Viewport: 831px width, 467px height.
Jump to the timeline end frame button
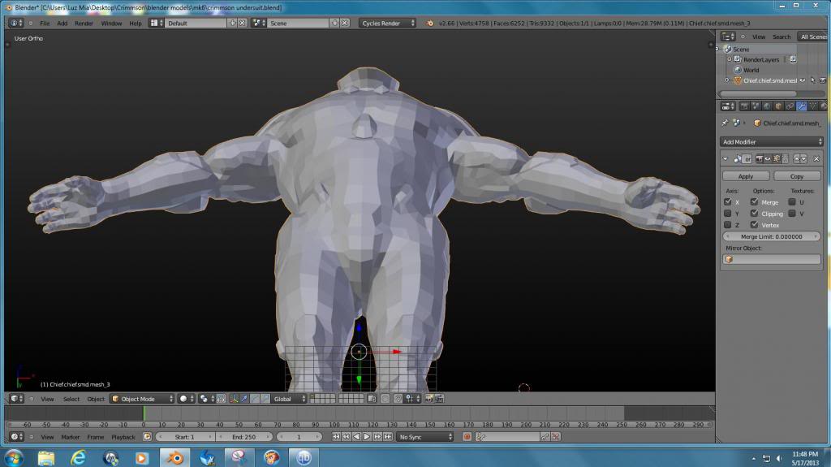386,437
